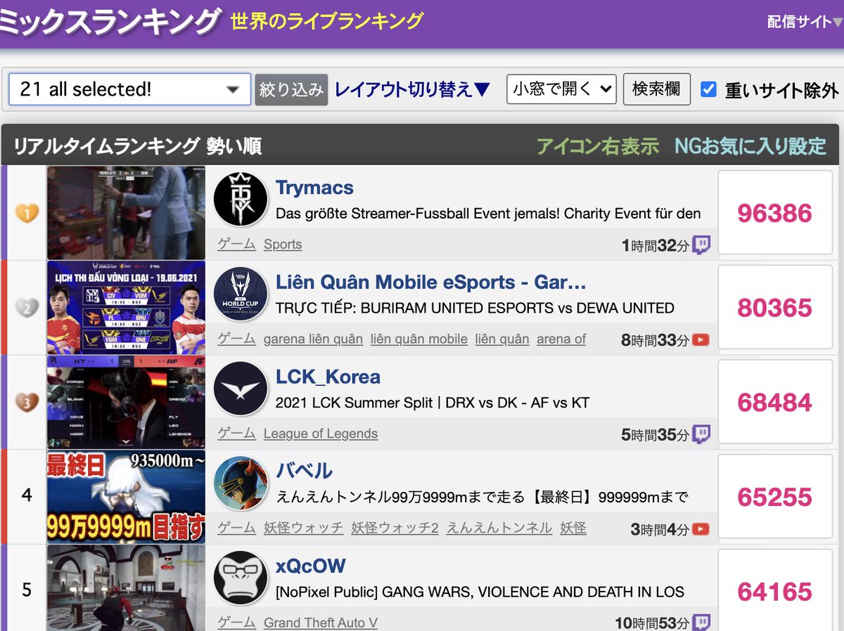Open バベル channel name link
Screen dimensions: 844x631
[x=304, y=471]
